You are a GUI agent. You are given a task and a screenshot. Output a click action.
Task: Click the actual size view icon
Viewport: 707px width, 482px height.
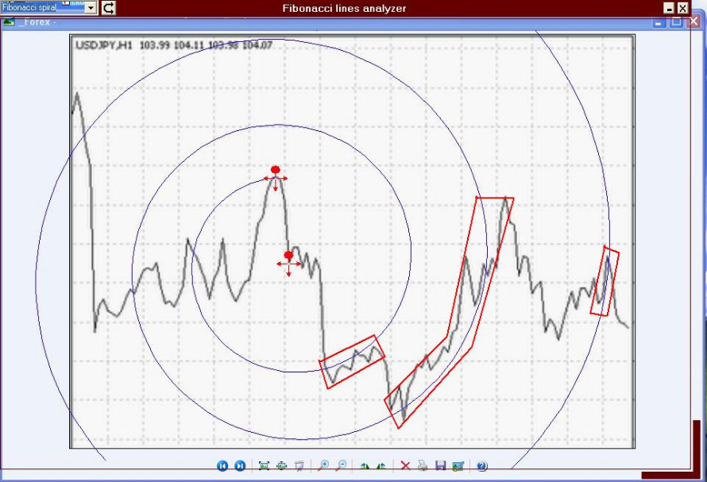point(281,466)
